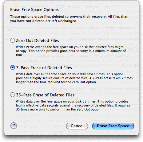Screen dimensions: 143x142
Task: Click the "Zero Out Deleted Files" label text
Action: (38, 40)
